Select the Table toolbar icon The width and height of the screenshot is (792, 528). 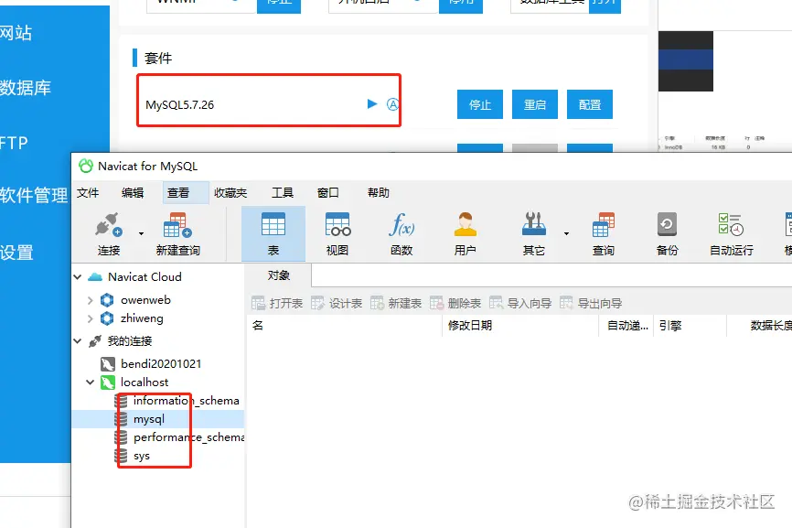click(273, 224)
